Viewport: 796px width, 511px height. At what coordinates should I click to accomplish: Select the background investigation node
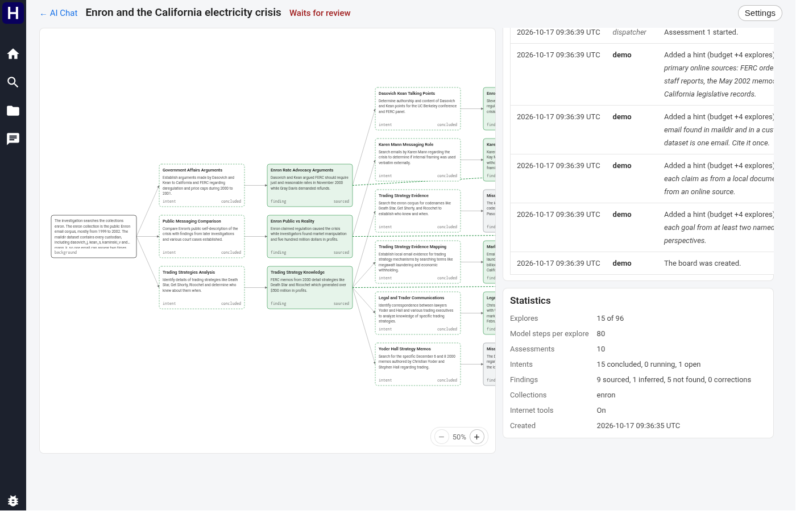(94, 236)
